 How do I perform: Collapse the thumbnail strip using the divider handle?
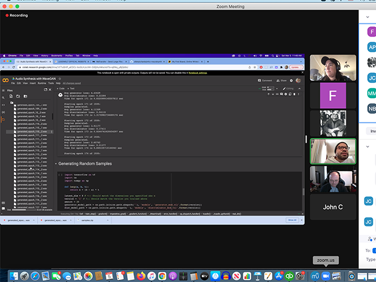pyautogui.click(x=307, y=140)
